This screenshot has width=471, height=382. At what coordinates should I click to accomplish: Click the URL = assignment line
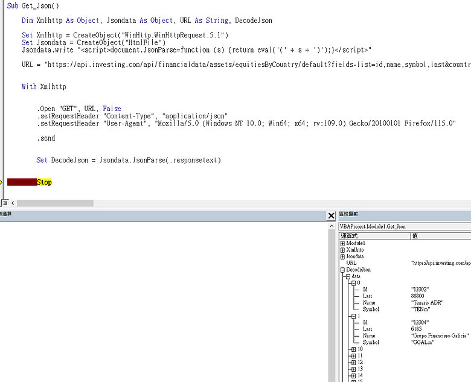(x=246, y=65)
